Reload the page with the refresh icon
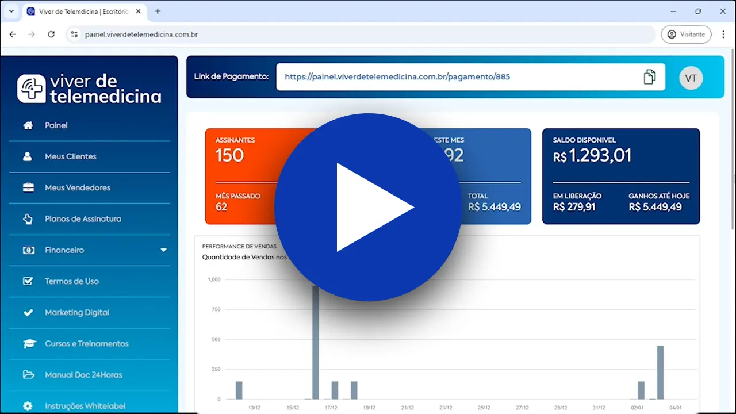The width and height of the screenshot is (736, 414). (51, 34)
